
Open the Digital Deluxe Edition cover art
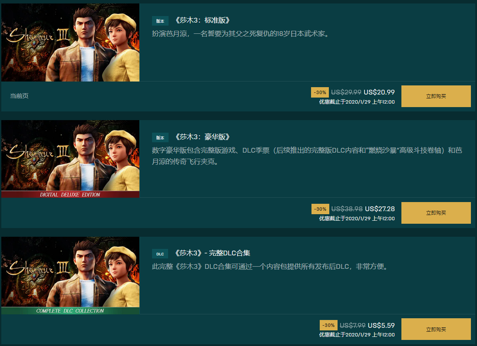click(x=70, y=159)
